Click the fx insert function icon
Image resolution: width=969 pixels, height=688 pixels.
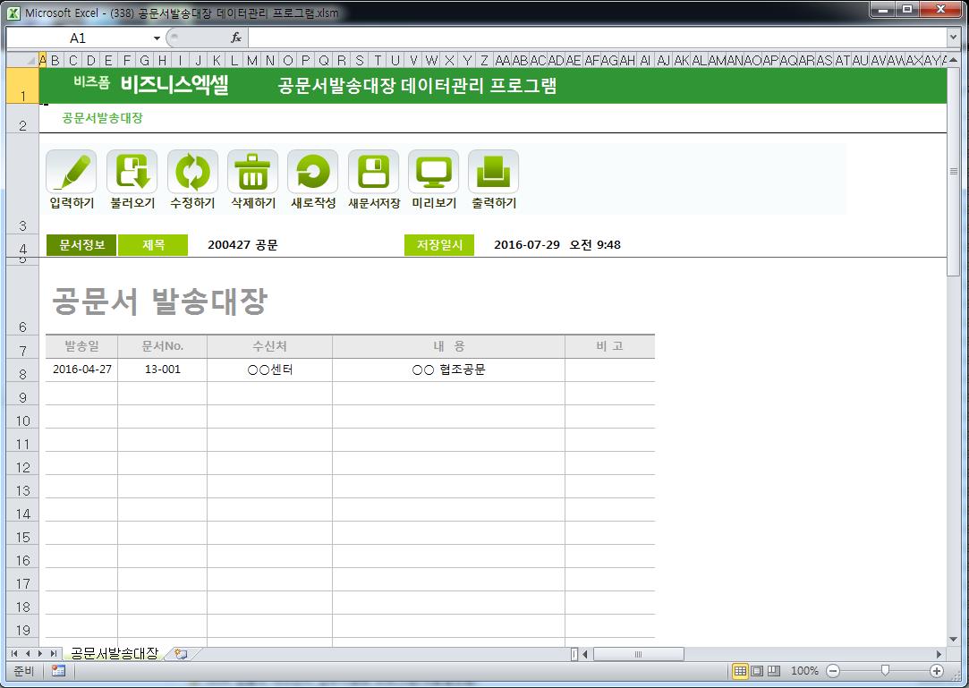236,38
